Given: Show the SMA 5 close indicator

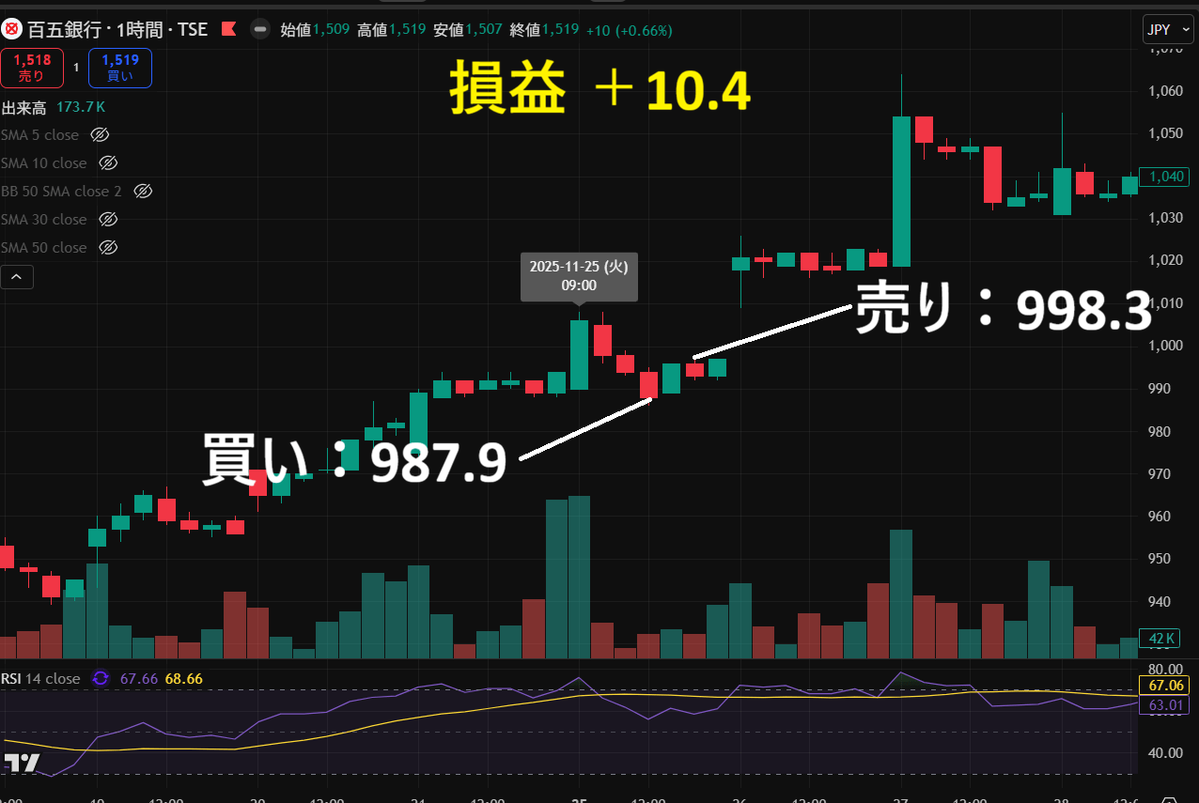Looking at the screenshot, I should [x=100, y=135].
